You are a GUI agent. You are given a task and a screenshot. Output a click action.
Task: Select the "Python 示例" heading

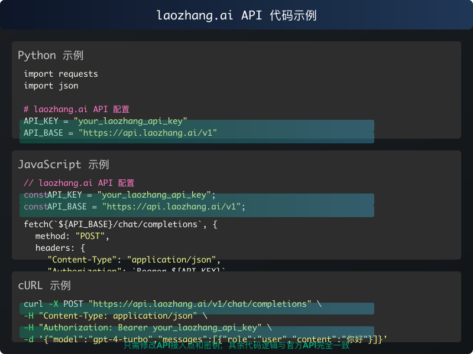pos(51,55)
